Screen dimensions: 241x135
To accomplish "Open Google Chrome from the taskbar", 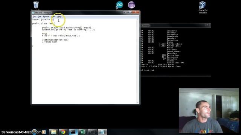I will tap(63, 132).
